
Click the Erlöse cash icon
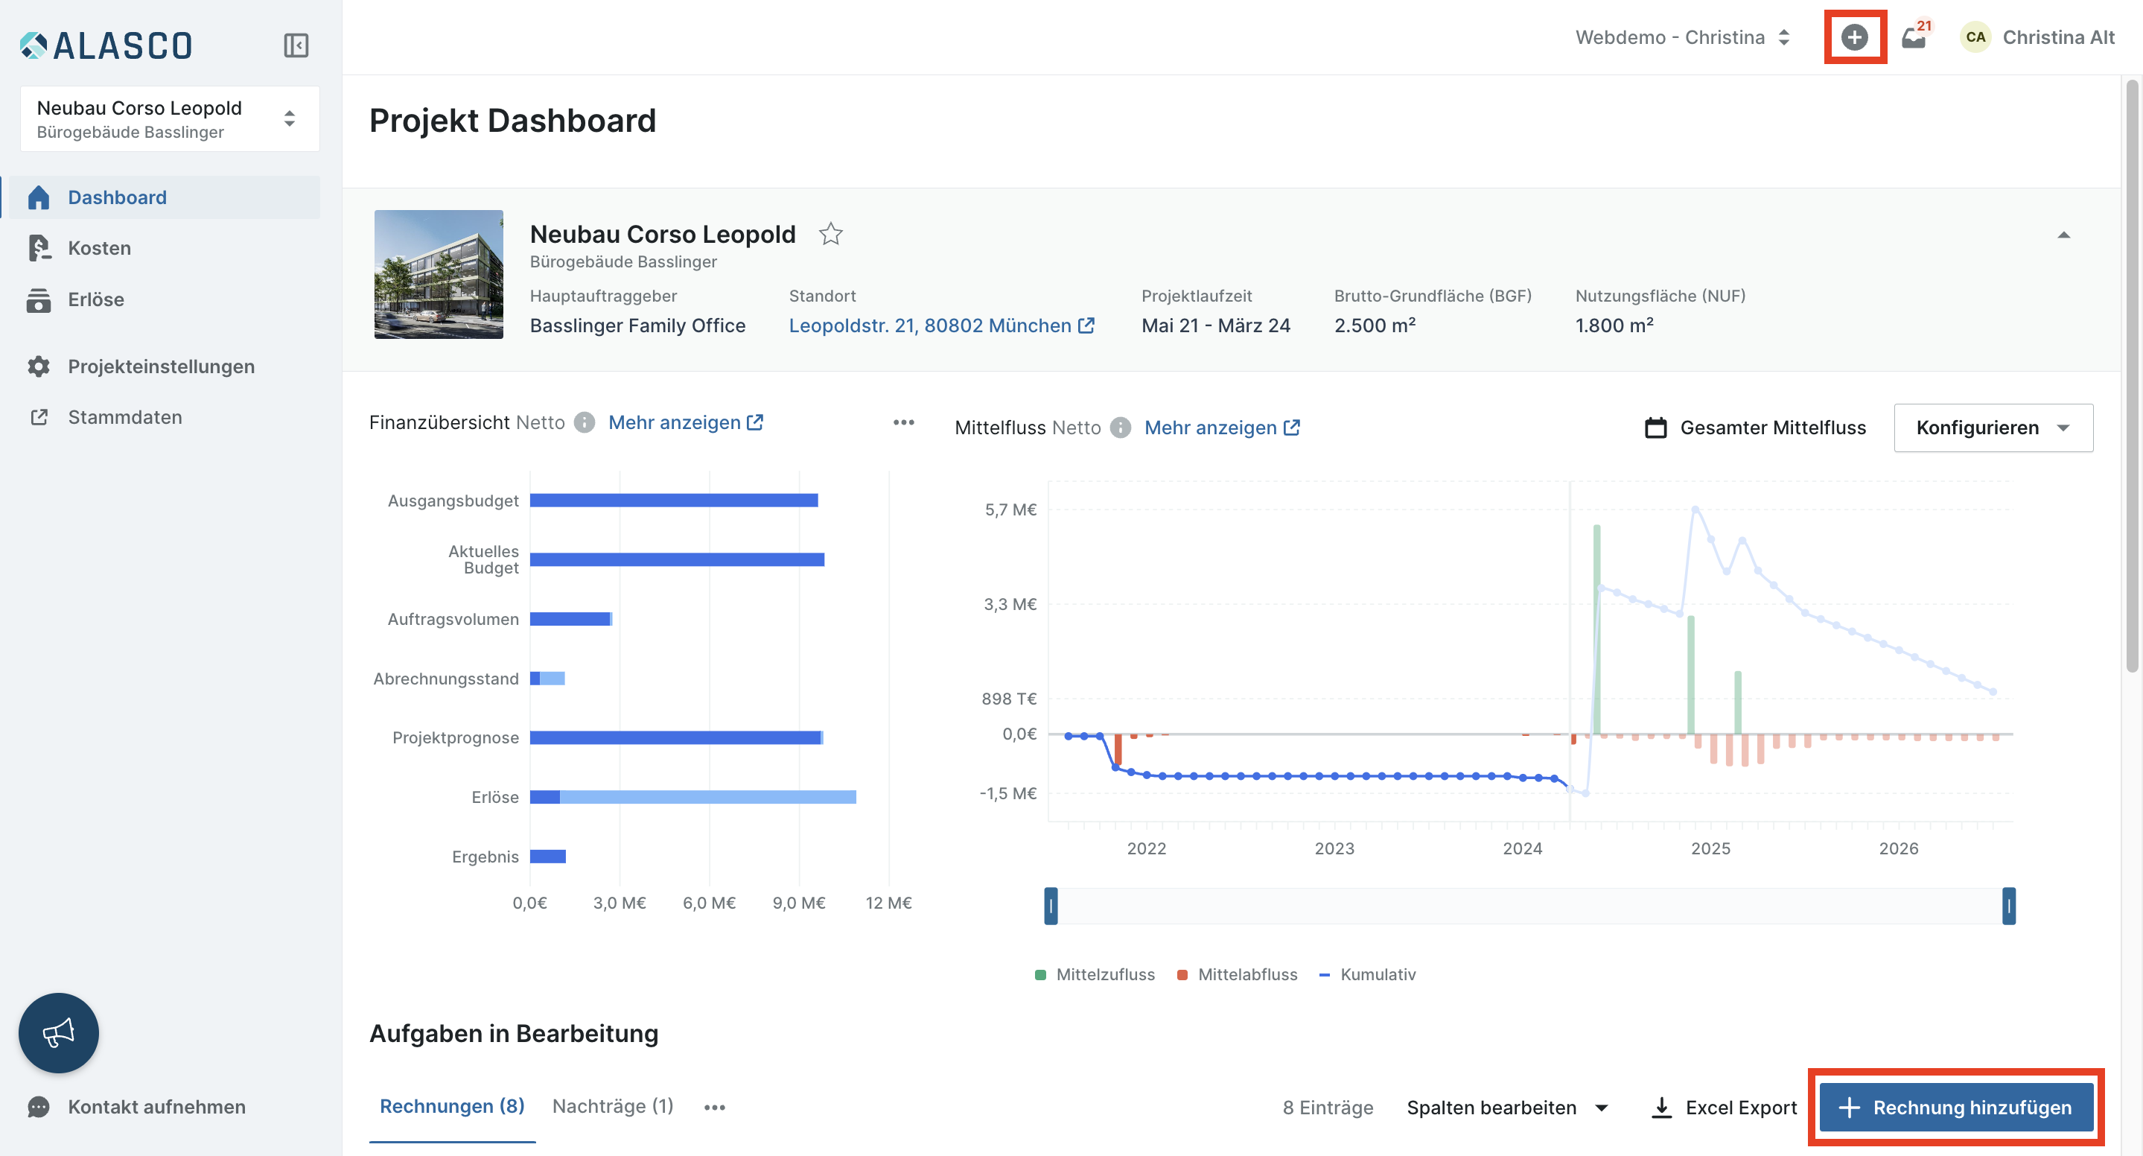coord(38,299)
